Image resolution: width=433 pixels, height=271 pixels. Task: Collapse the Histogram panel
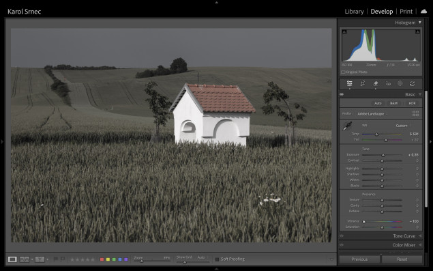pyautogui.click(x=420, y=23)
